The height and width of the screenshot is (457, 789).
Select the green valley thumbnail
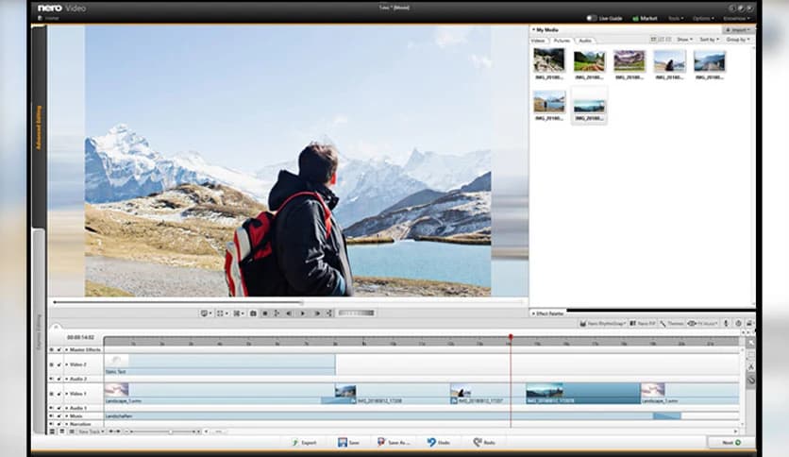click(589, 60)
